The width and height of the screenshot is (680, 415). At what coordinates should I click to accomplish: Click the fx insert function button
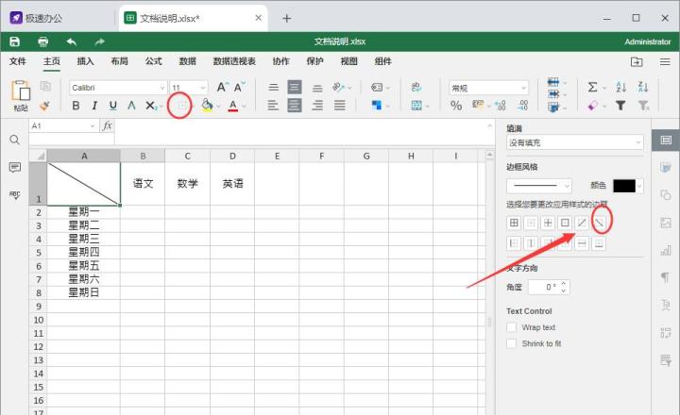pos(107,125)
